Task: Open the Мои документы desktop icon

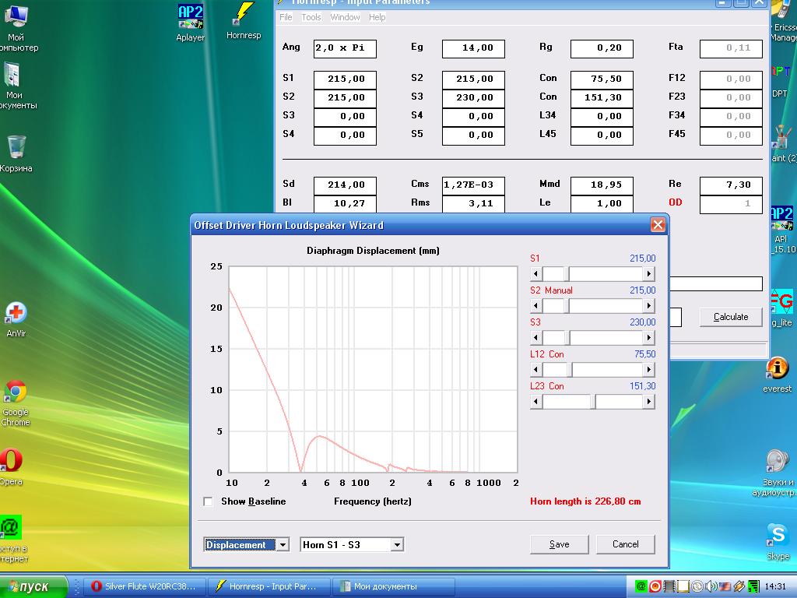Action: coord(16,86)
